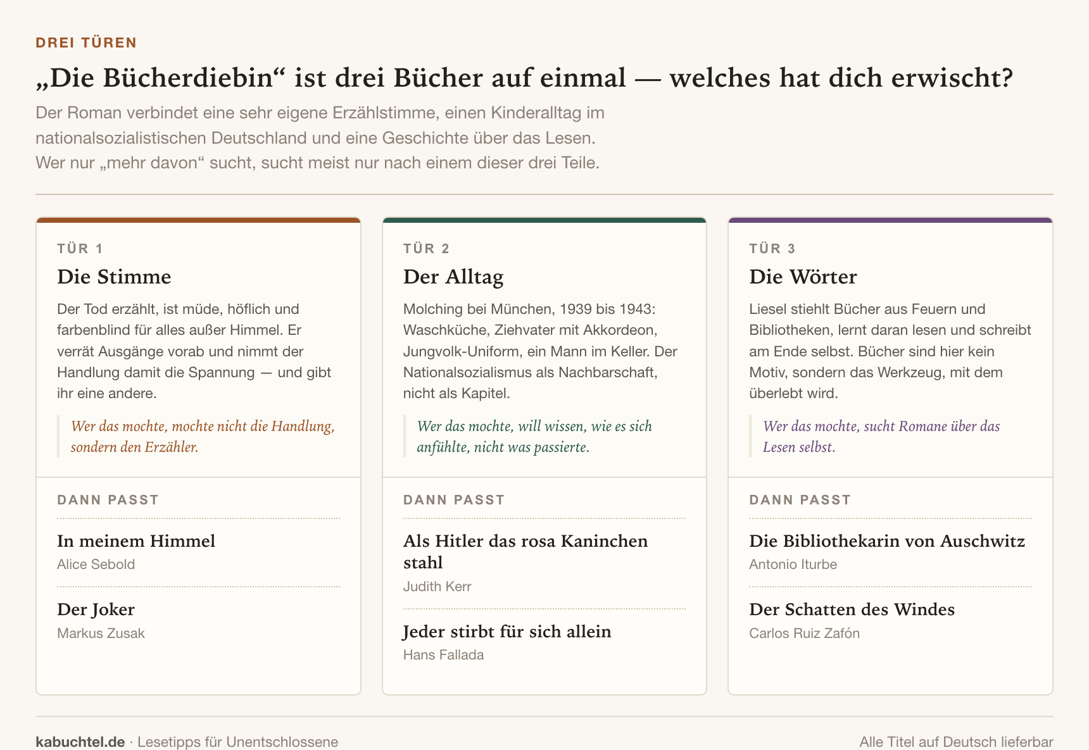The image size is (1089, 750).
Task: Select the title 'Jeder stirbt für sich allein'
Action: (x=507, y=631)
